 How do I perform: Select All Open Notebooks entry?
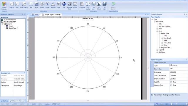coord(10,20)
